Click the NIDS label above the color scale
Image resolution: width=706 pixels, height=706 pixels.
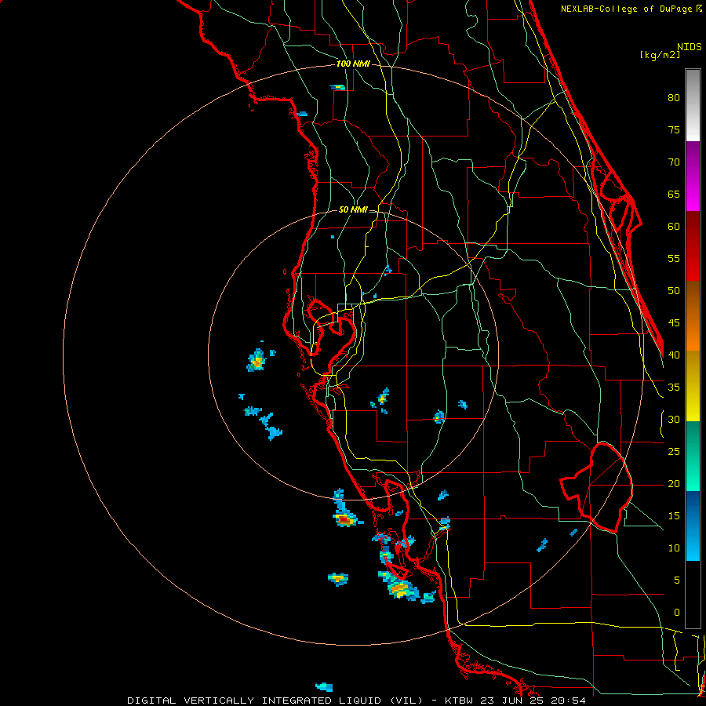pyautogui.click(x=690, y=46)
